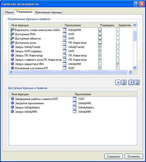146x162 pixels.
Task: Select gear icon of Запуск InfinityAlarms
Action: [x=12, y=107]
